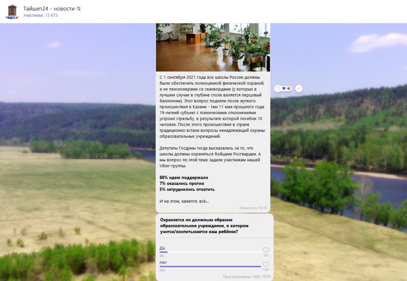This screenshot has width=407, height=281.
Task: Open the participants list "Участники: 13 673"
Action: pos(40,15)
